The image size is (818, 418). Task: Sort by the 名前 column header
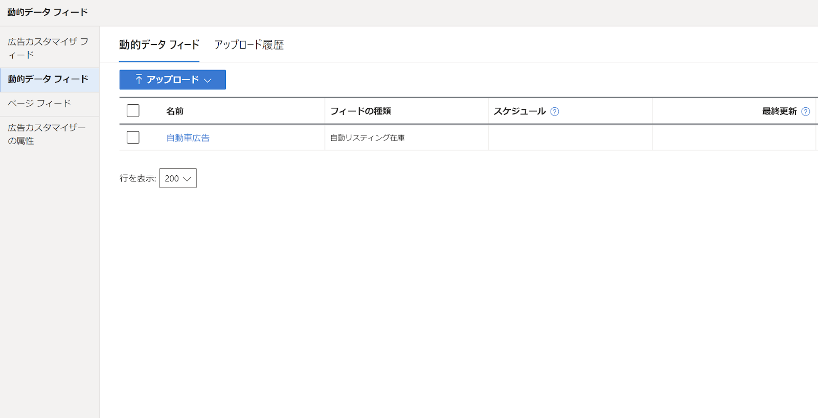175,111
